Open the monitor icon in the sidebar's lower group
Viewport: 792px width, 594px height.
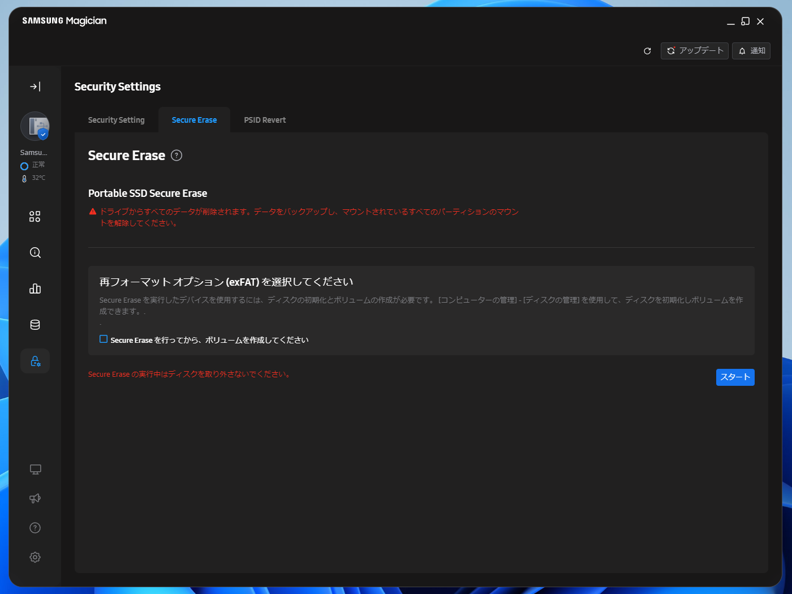(x=35, y=470)
